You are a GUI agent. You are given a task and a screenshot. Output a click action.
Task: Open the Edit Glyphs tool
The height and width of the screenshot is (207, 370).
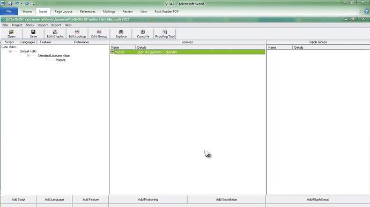[55, 34]
